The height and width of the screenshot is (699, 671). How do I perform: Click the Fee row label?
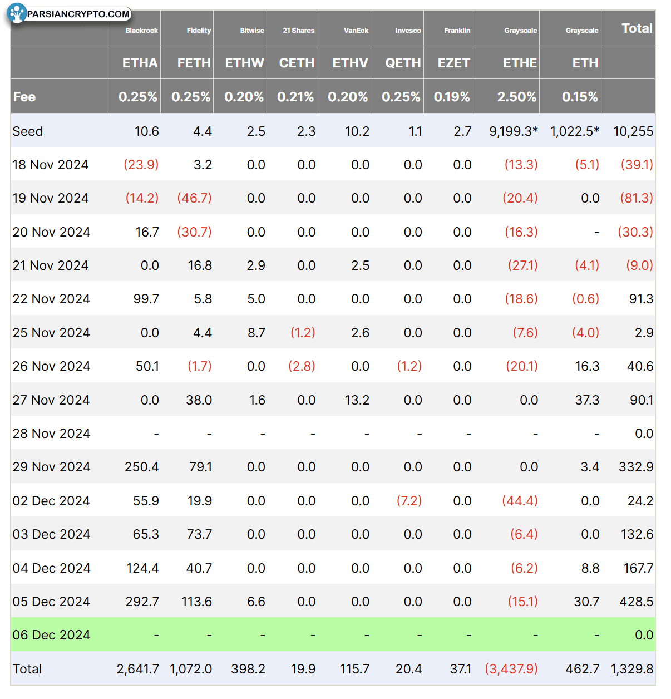coord(24,97)
